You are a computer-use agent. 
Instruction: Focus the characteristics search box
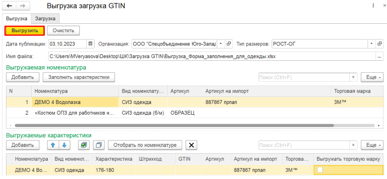[304, 145]
